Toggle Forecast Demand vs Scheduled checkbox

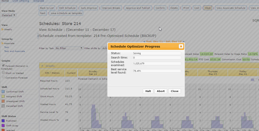[x=3, y=65]
